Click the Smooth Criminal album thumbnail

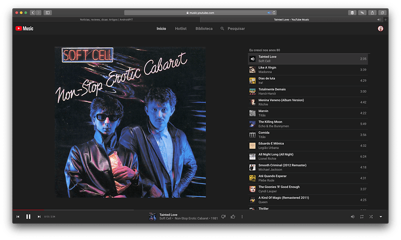pyautogui.click(x=252, y=167)
